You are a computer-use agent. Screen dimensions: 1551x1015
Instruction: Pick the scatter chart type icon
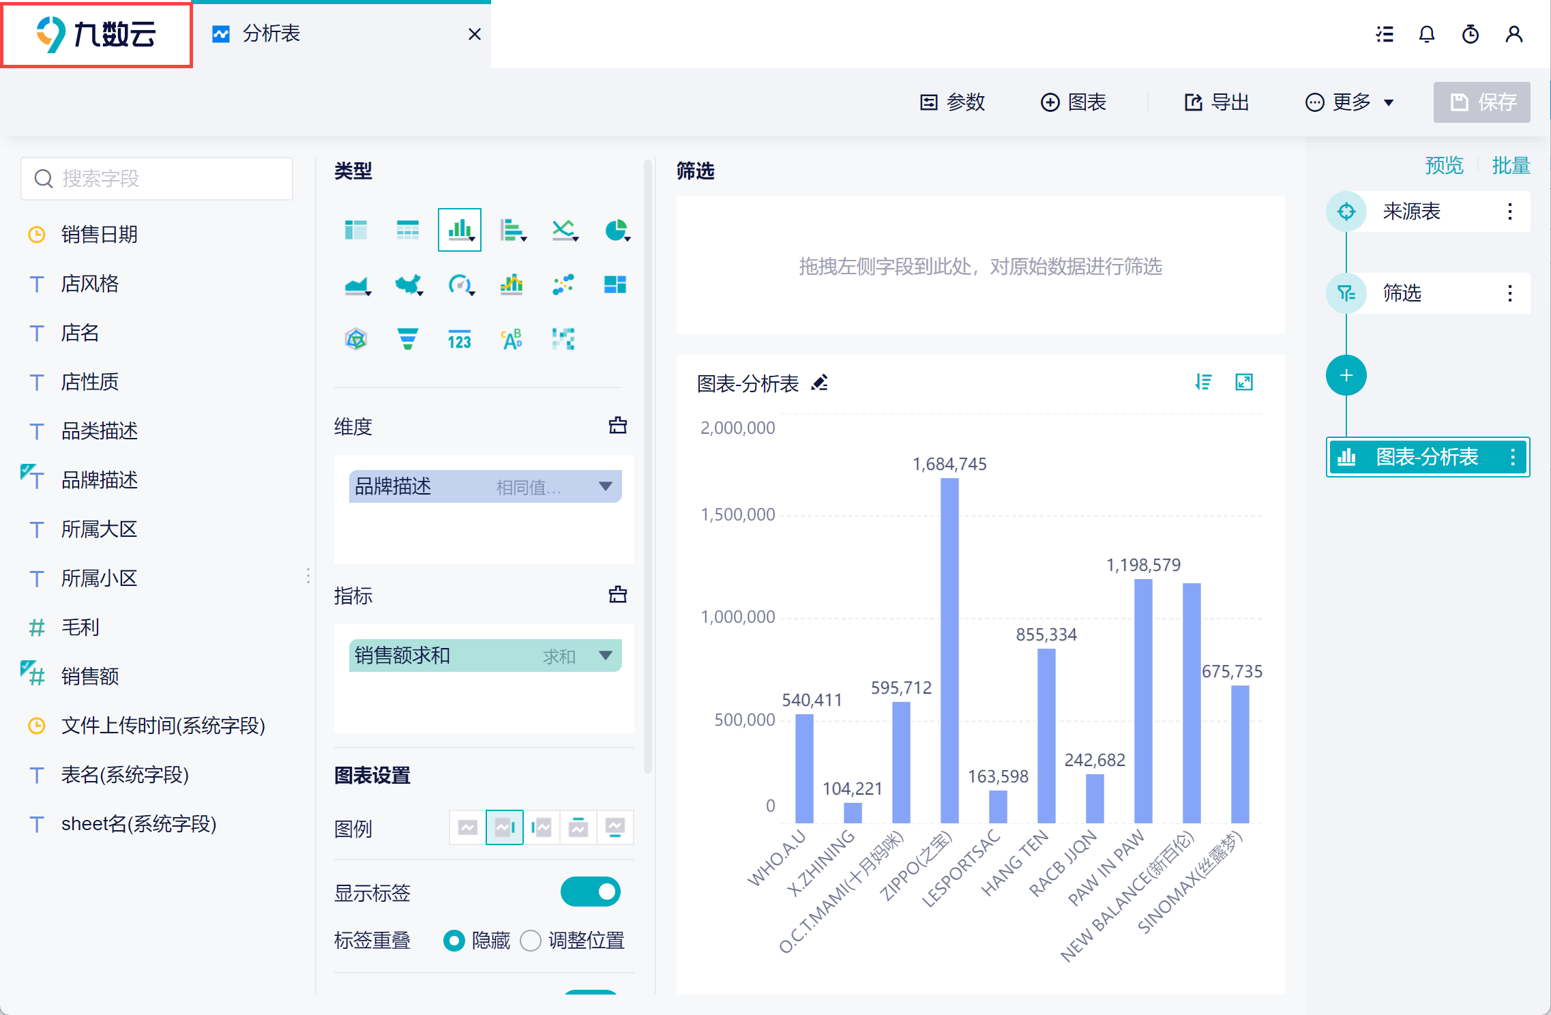click(563, 284)
